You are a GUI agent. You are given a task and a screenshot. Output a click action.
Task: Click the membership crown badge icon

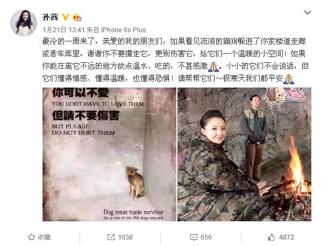(x=77, y=17)
